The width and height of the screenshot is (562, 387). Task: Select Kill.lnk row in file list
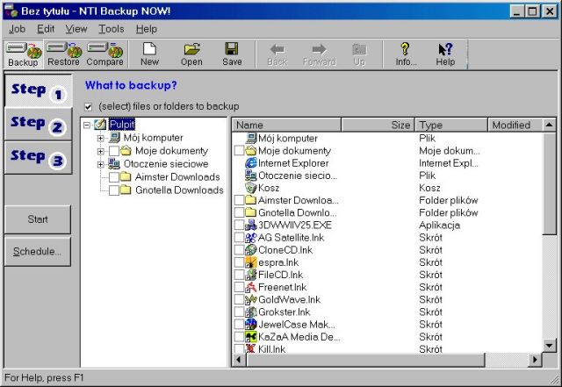[387, 348]
